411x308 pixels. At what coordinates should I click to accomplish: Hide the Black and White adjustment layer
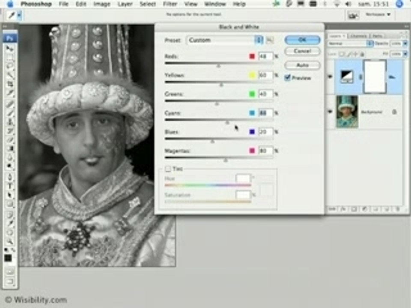pos(330,77)
